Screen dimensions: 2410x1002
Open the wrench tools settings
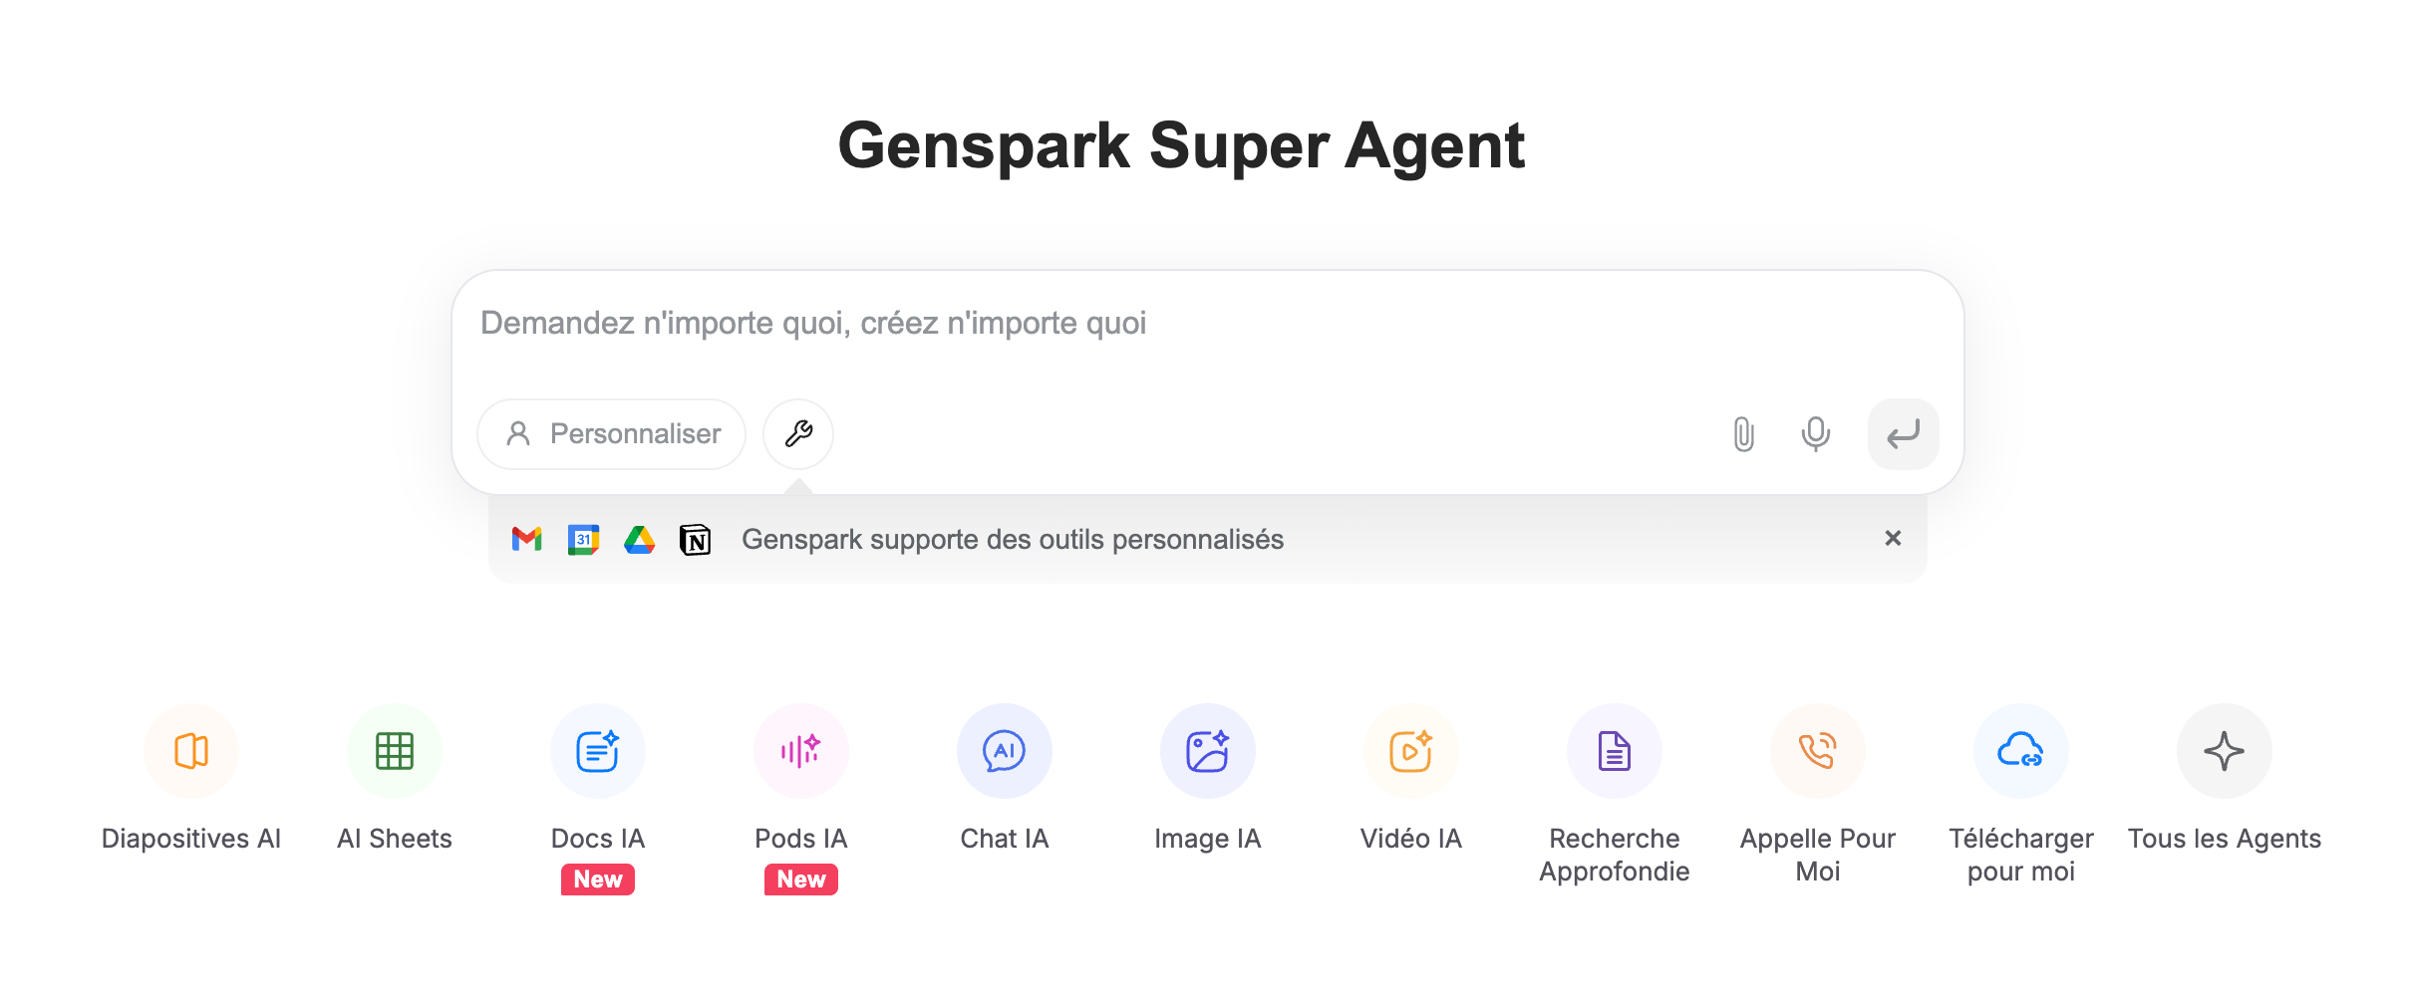pos(798,434)
